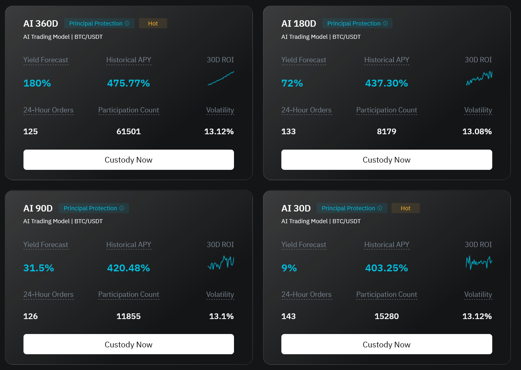The height and width of the screenshot is (370, 521).
Task: Click Custody Now for AI 360D
Action: 129,160
